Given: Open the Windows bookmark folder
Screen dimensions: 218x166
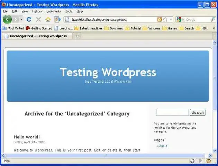Looking at the screenshot, I should click(152, 28).
